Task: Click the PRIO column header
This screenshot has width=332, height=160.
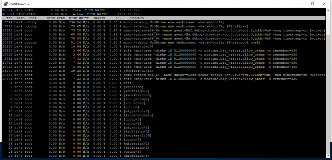Action: (x=20, y=18)
